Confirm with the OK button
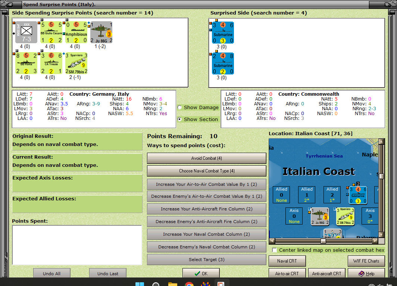Image resolution: width=397 pixels, height=286 pixels. (x=201, y=273)
